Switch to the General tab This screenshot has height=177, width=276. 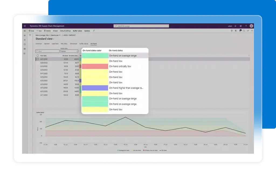click(47, 44)
